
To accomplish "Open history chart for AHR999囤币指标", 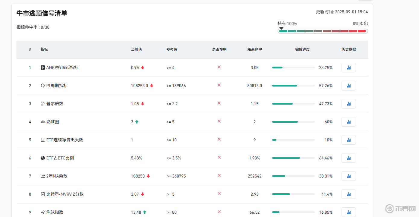I will [348, 68].
